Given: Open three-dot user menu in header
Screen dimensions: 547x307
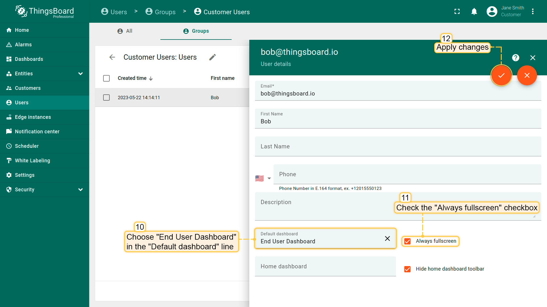Looking at the screenshot, I should click(533, 11).
